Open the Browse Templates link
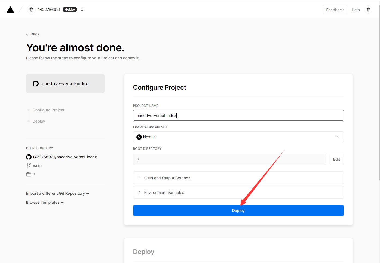The image size is (380, 263). click(45, 202)
